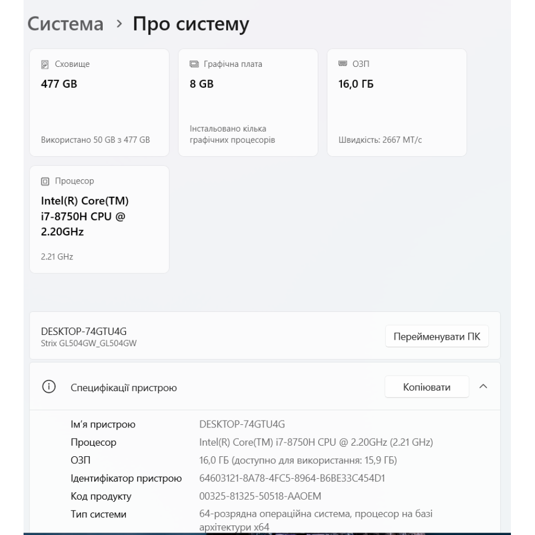Click the Графічна плата display icon

(194, 64)
